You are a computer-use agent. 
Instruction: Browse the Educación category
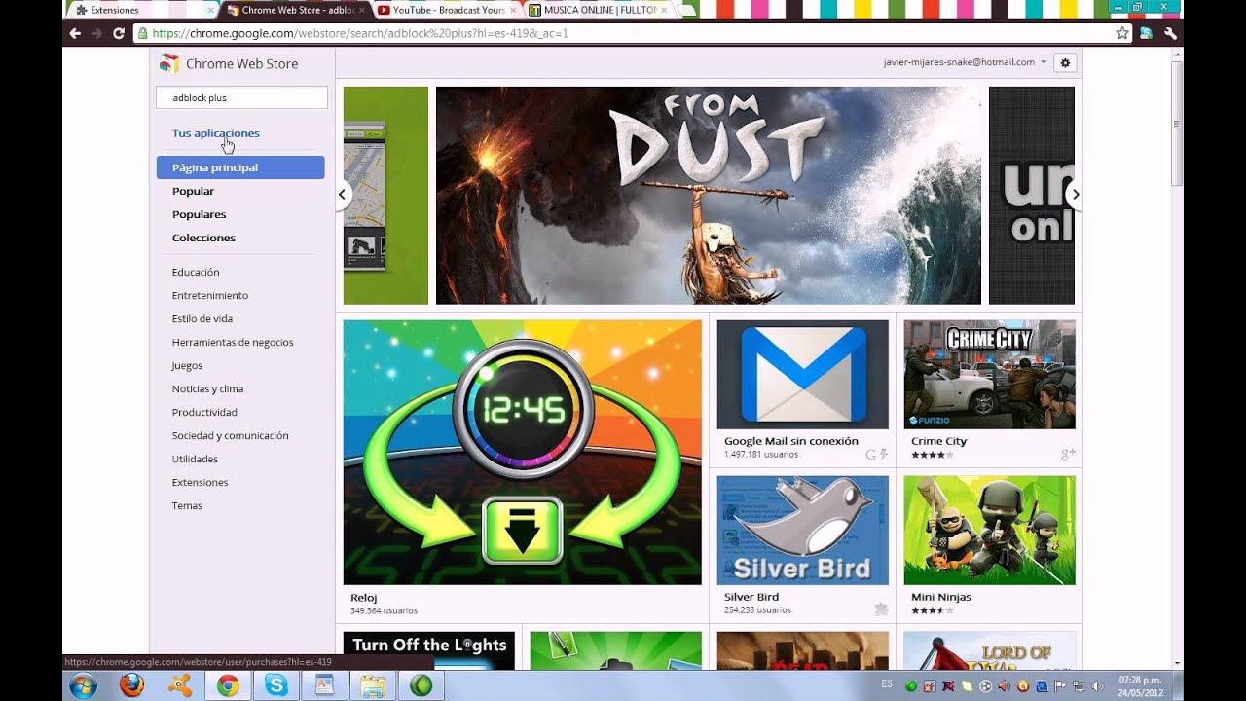pos(196,273)
